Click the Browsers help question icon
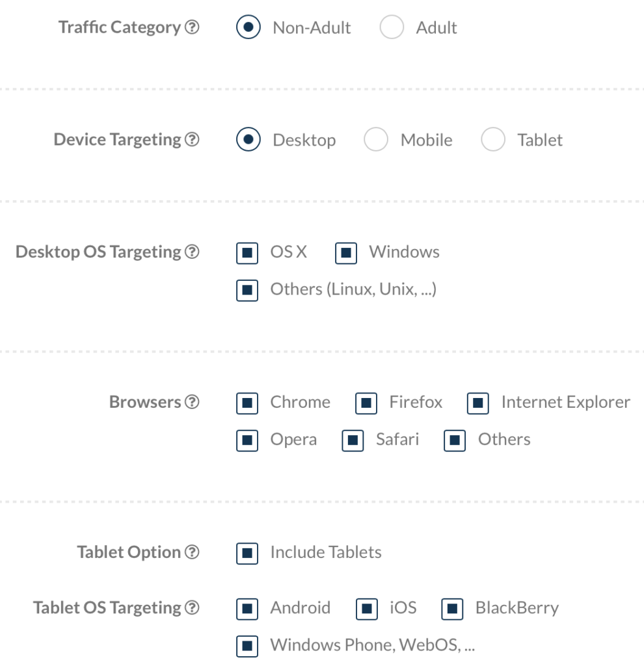 pos(192,403)
